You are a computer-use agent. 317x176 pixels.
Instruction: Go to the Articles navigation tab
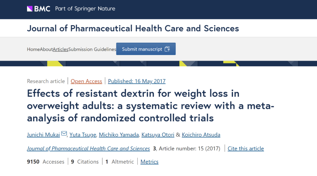pos(60,49)
